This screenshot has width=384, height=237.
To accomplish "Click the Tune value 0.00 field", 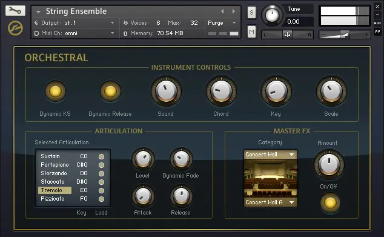I will click(298, 22).
